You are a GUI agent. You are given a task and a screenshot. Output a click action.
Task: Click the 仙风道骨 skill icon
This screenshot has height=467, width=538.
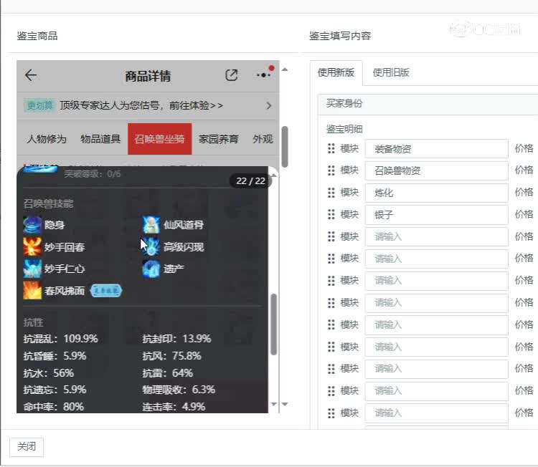coord(151,225)
